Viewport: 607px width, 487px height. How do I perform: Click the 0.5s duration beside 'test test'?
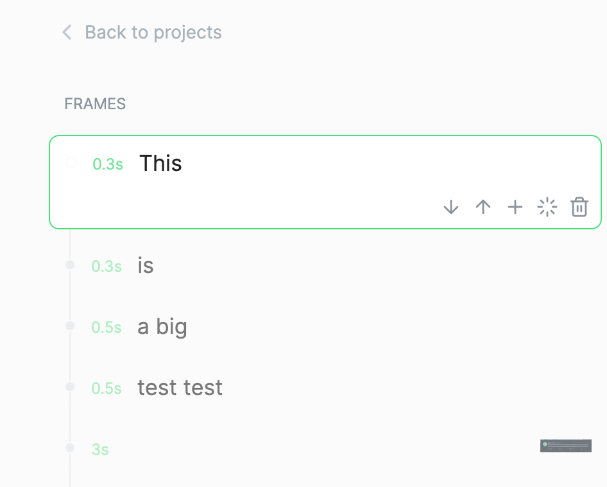(107, 388)
